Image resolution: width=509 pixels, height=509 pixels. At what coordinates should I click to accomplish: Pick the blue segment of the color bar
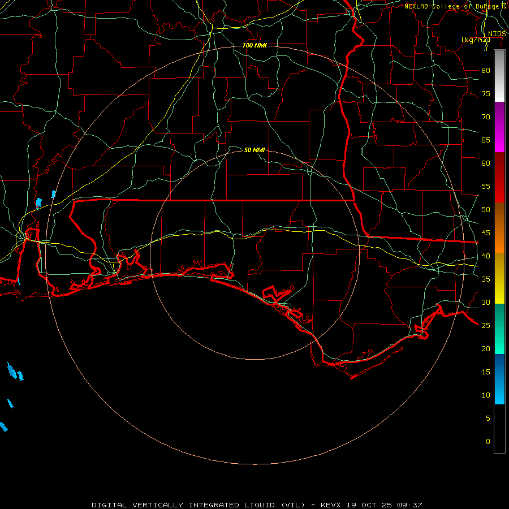click(x=499, y=379)
